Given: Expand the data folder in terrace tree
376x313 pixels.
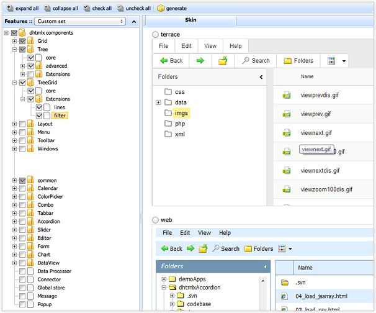Looking at the screenshot, I should click(158, 102).
